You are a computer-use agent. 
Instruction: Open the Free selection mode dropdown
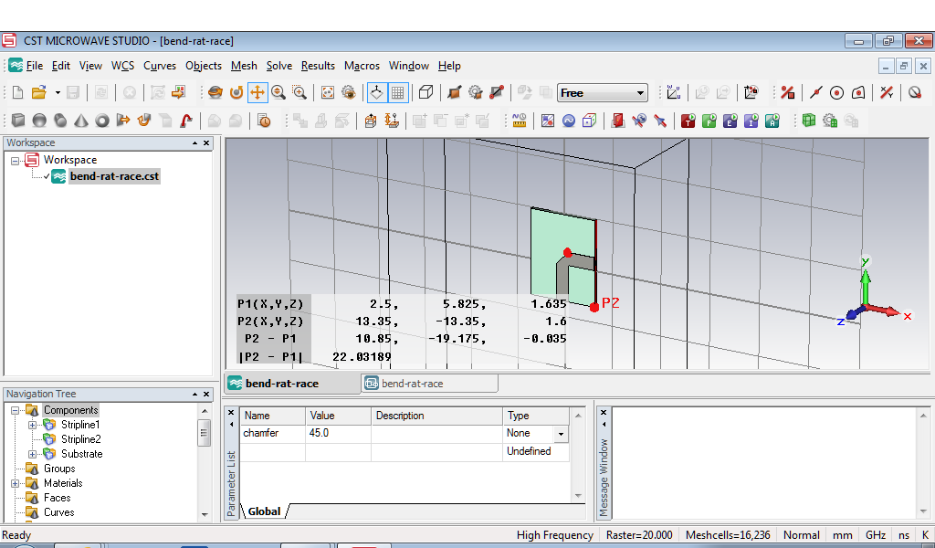tap(640, 92)
